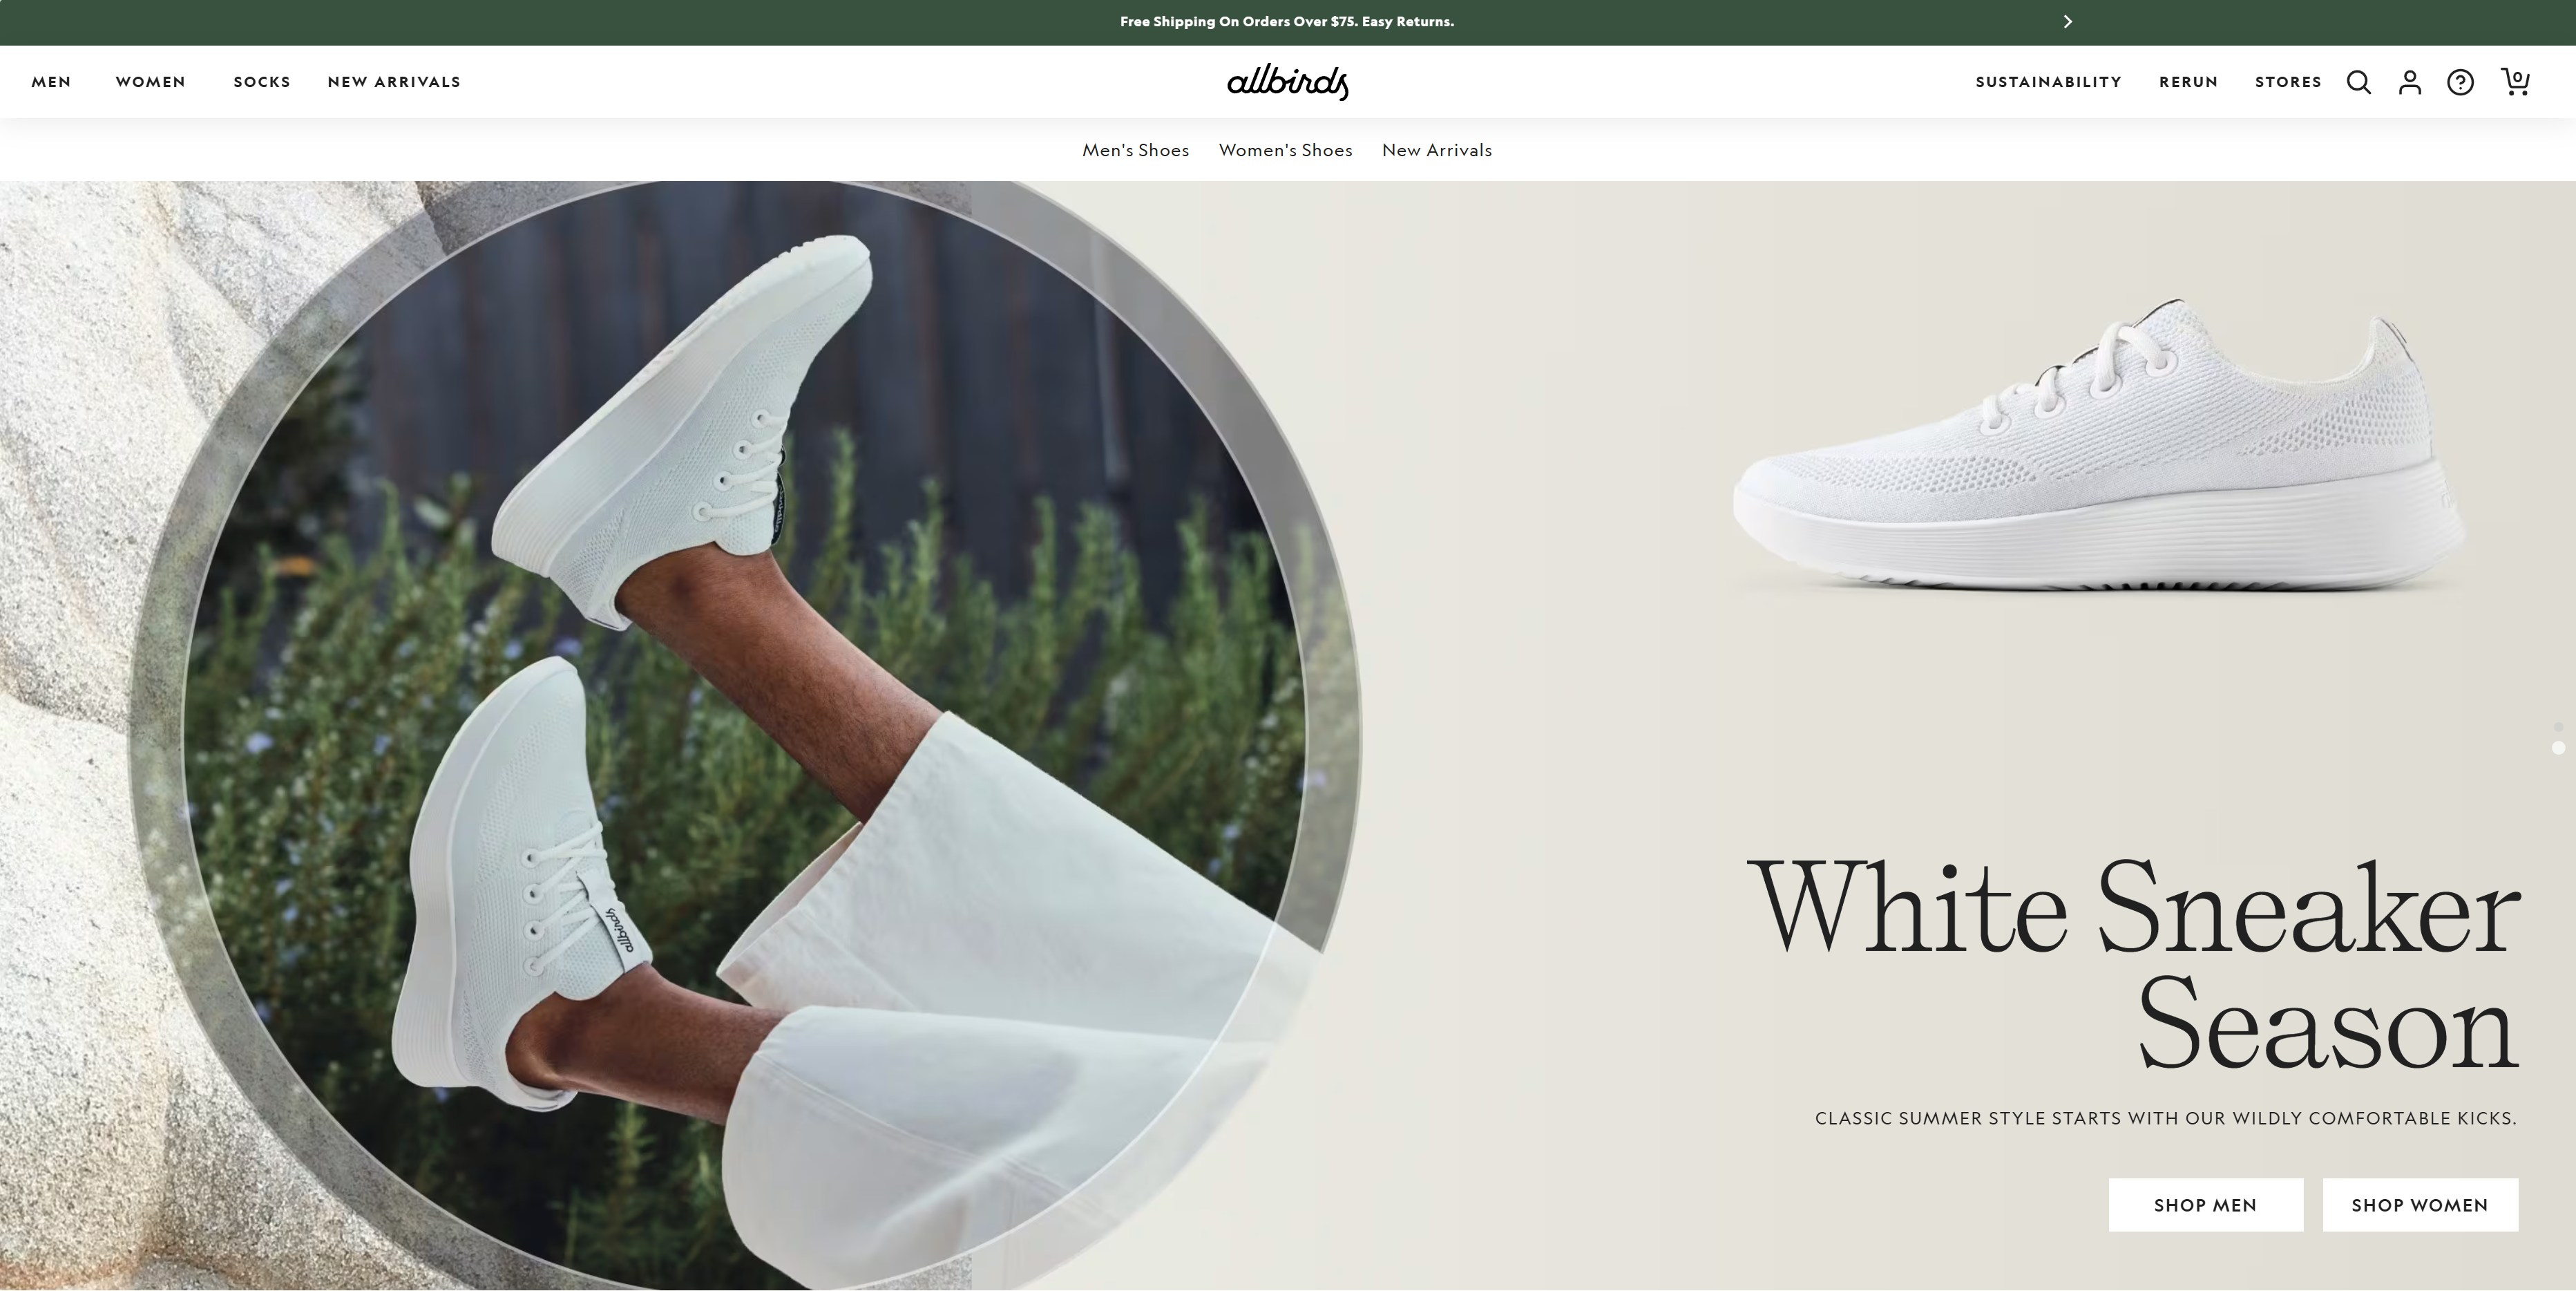Open NEW ARRIVALS in main navigation
This screenshot has width=2576, height=1291.
(394, 82)
